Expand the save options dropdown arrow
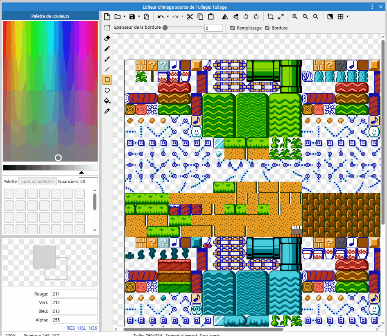 [x=139, y=17]
